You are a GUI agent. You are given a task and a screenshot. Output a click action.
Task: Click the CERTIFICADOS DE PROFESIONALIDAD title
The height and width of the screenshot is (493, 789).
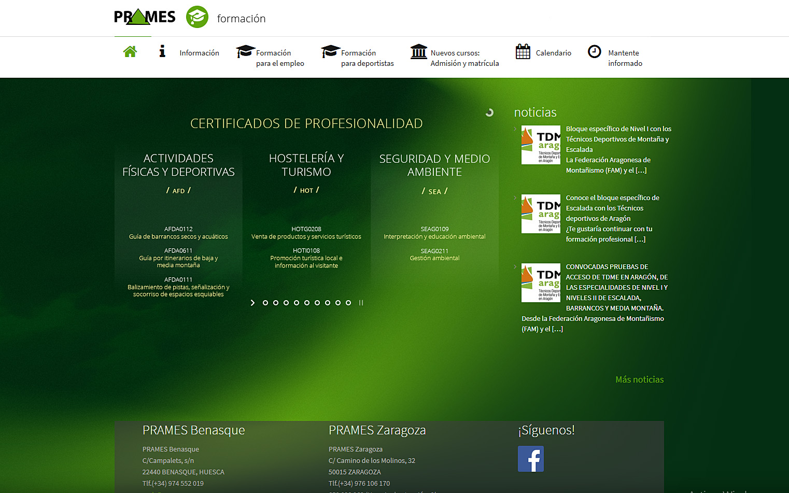(306, 123)
